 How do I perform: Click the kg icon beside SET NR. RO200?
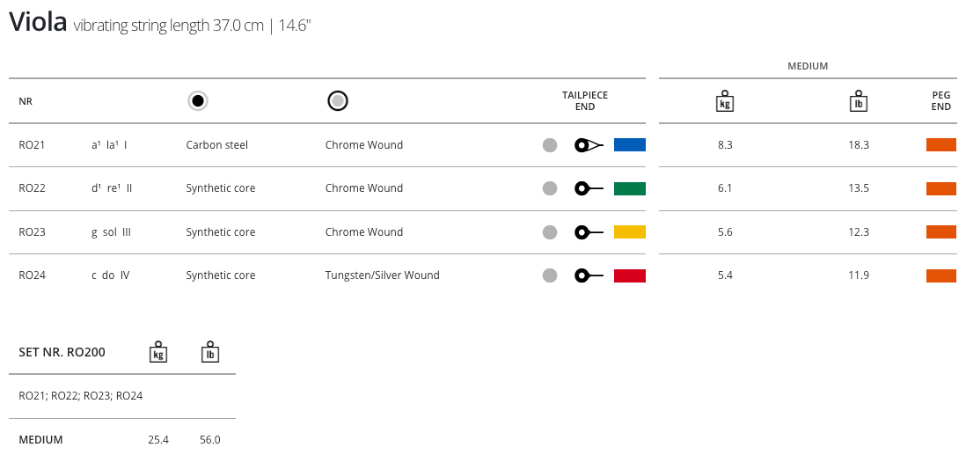click(157, 352)
